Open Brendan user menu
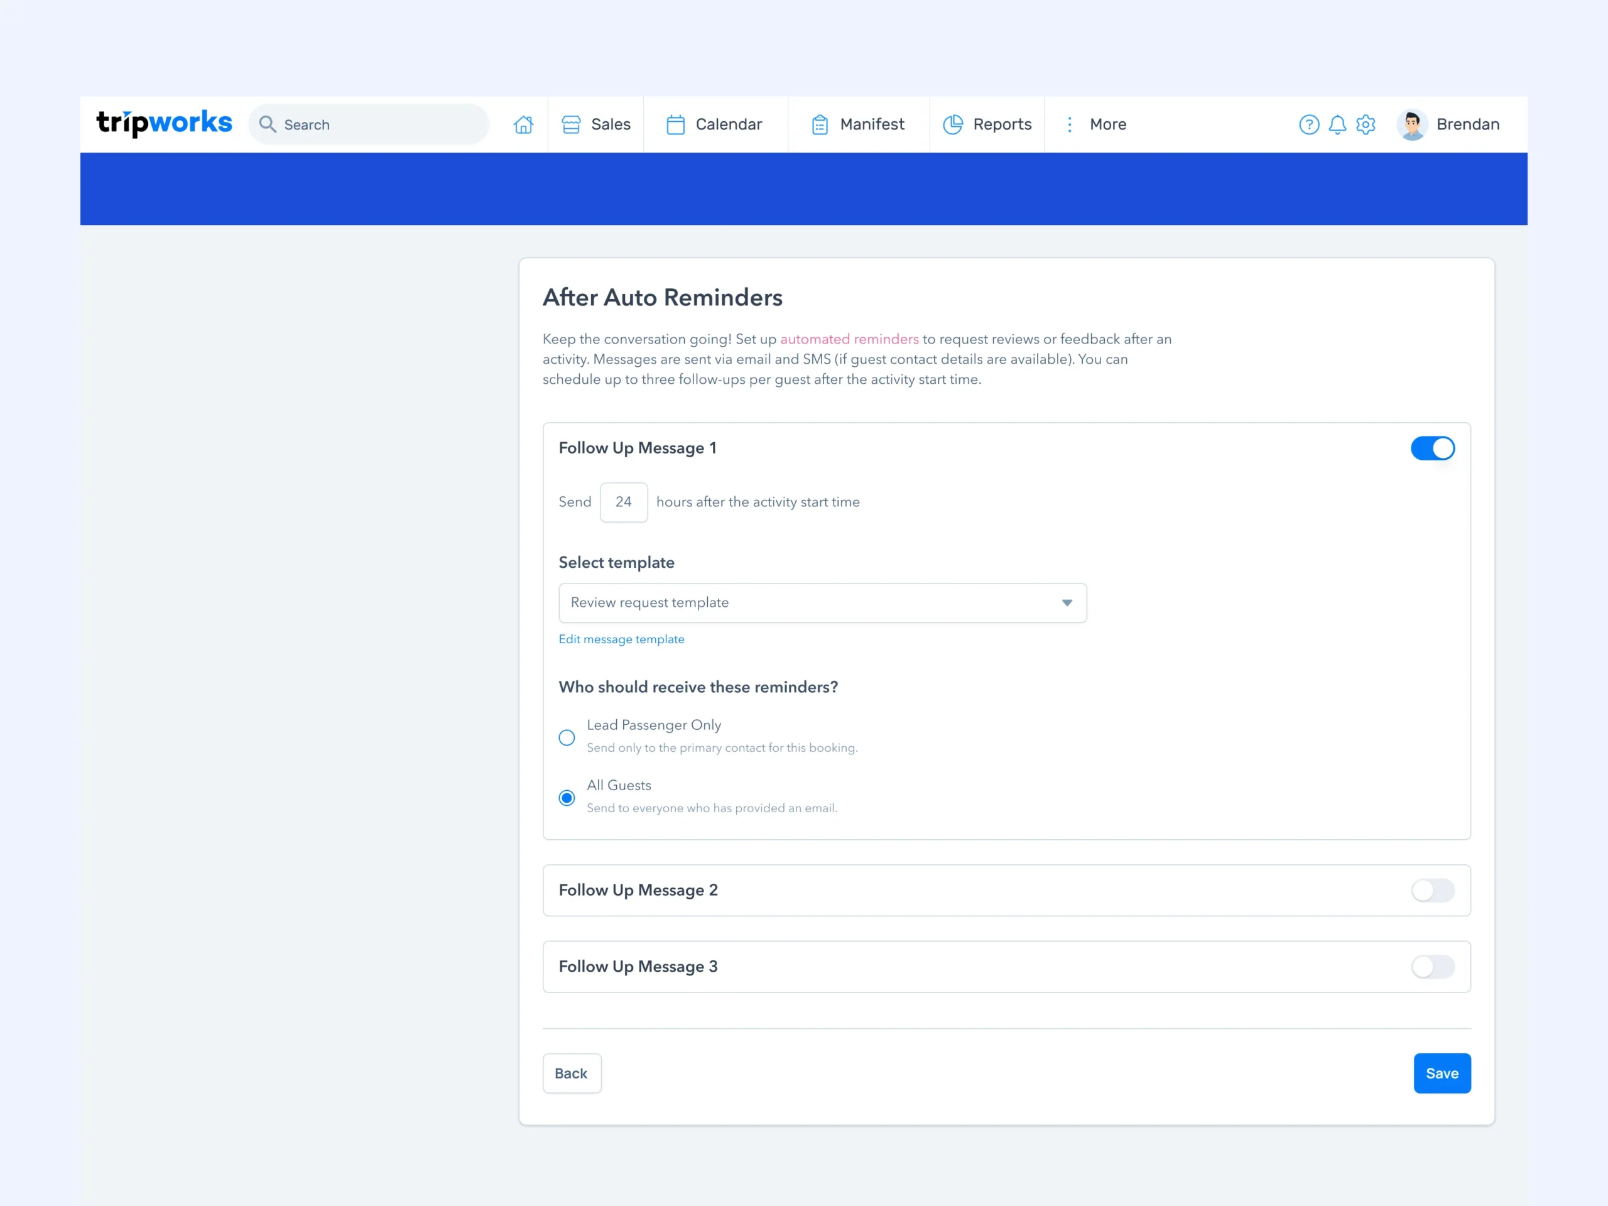Image resolution: width=1608 pixels, height=1206 pixels. pos(1448,124)
